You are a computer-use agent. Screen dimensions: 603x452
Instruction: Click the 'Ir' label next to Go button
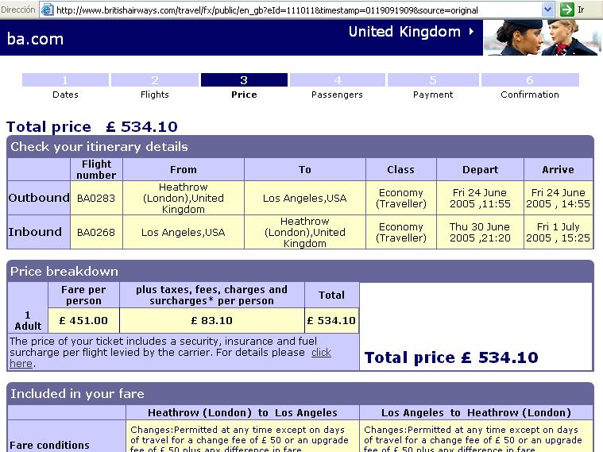(581, 10)
